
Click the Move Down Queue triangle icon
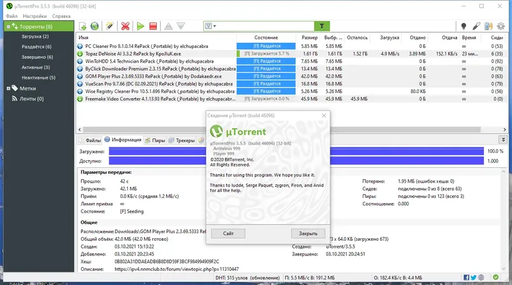(180, 26)
